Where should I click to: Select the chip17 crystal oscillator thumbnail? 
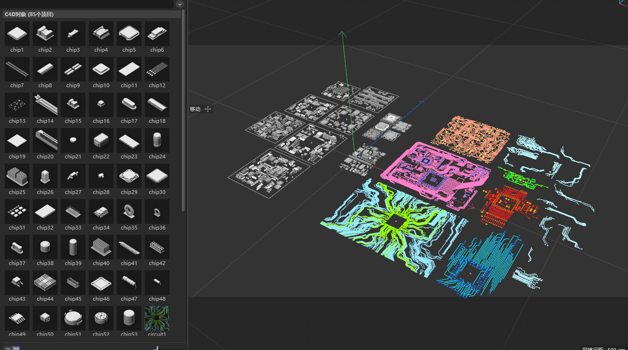129,105
